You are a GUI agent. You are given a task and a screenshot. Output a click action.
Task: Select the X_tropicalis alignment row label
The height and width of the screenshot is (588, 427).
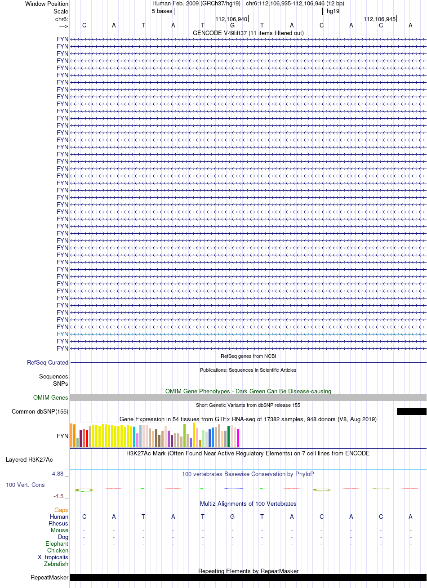coord(53,557)
